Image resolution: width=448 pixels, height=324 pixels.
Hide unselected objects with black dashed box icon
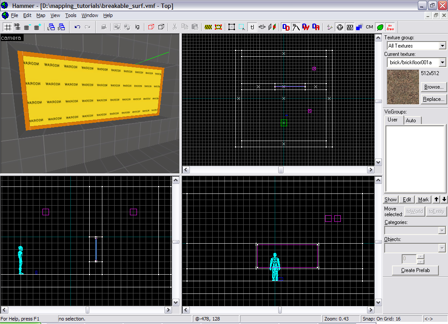point(161,27)
